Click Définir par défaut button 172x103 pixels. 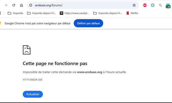click(x=88, y=23)
